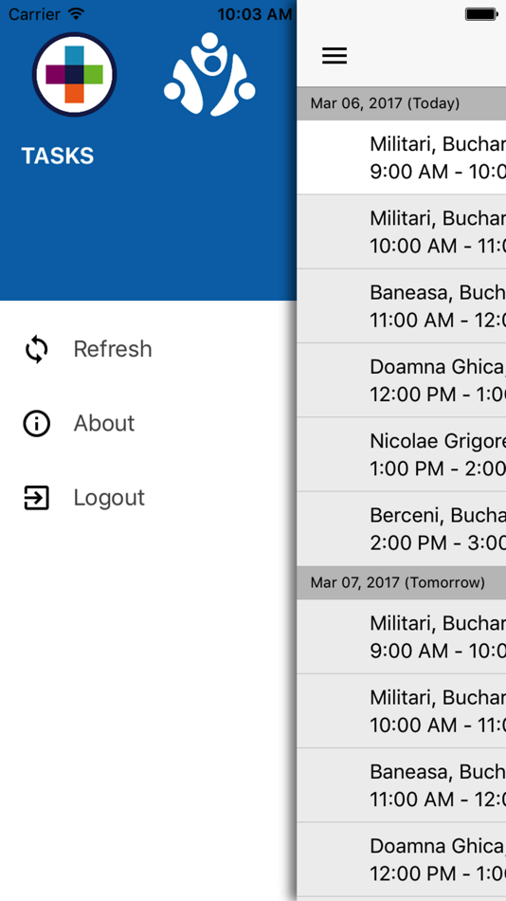
Task: Select the Nicolae Grigore 1:00 PM task
Action: coord(402,454)
